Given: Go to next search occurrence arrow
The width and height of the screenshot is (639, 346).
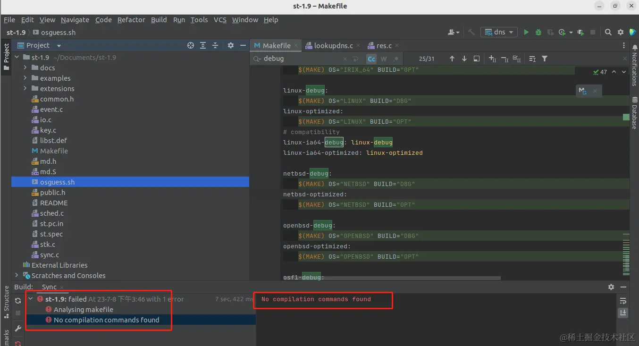Looking at the screenshot, I should tap(464, 59).
